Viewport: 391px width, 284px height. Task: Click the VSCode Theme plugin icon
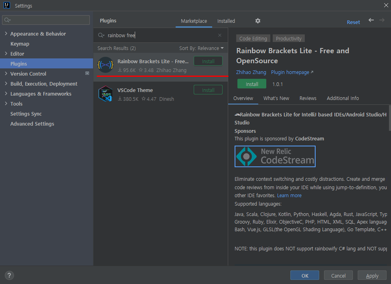[x=105, y=94]
